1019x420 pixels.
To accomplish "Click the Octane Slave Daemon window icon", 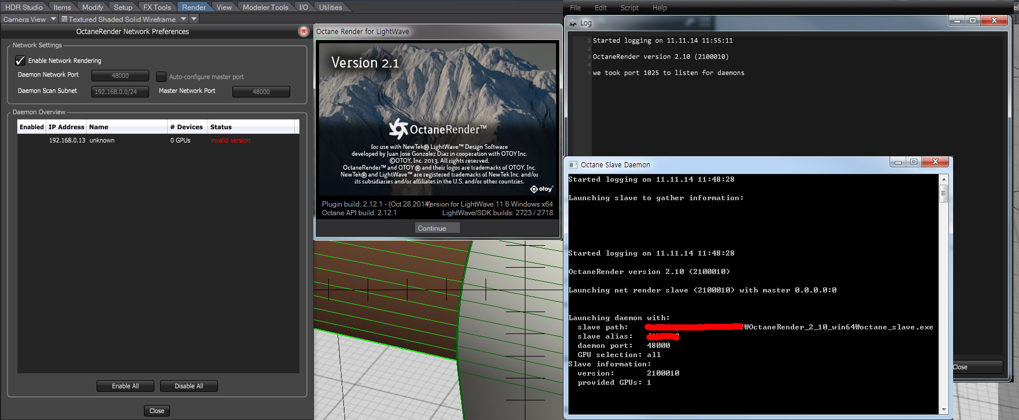I will click(x=573, y=165).
